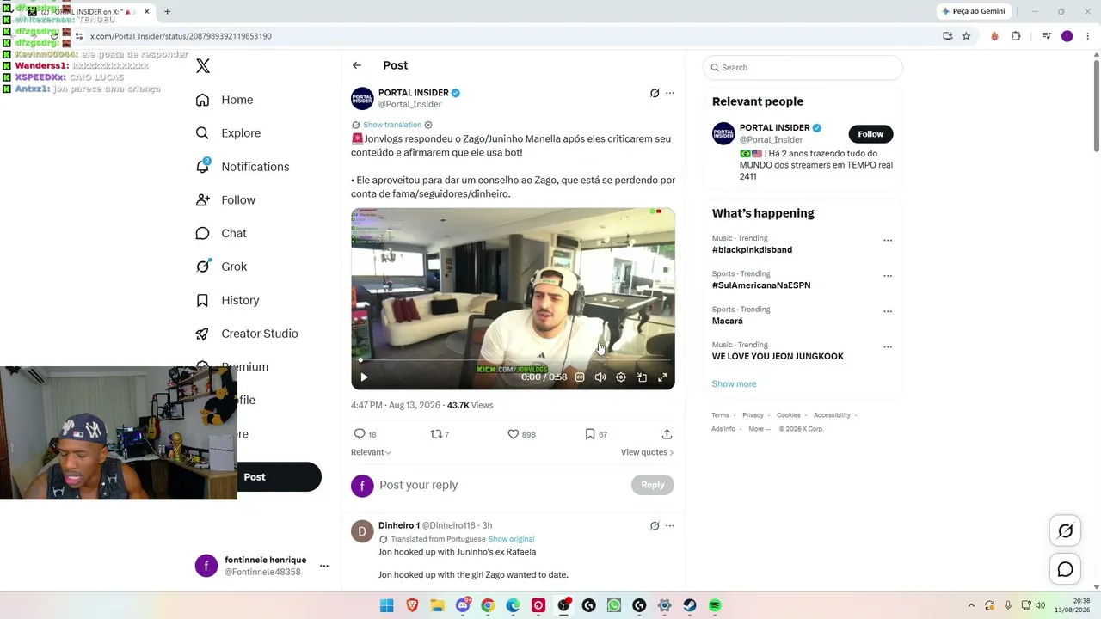The image size is (1101, 619).
Task: Go back using the Post back arrow
Action: coord(357,65)
